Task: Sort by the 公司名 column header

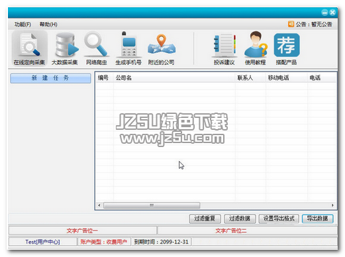Action: point(174,77)
